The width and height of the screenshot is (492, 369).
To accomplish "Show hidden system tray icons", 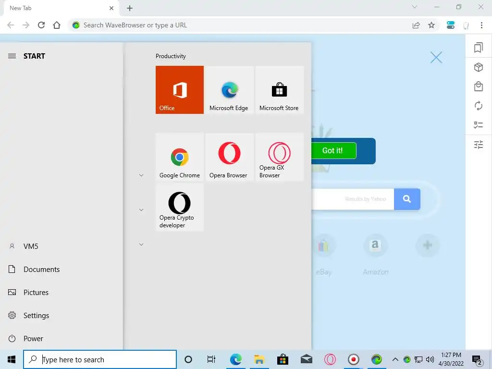I will tap(395, 359).
